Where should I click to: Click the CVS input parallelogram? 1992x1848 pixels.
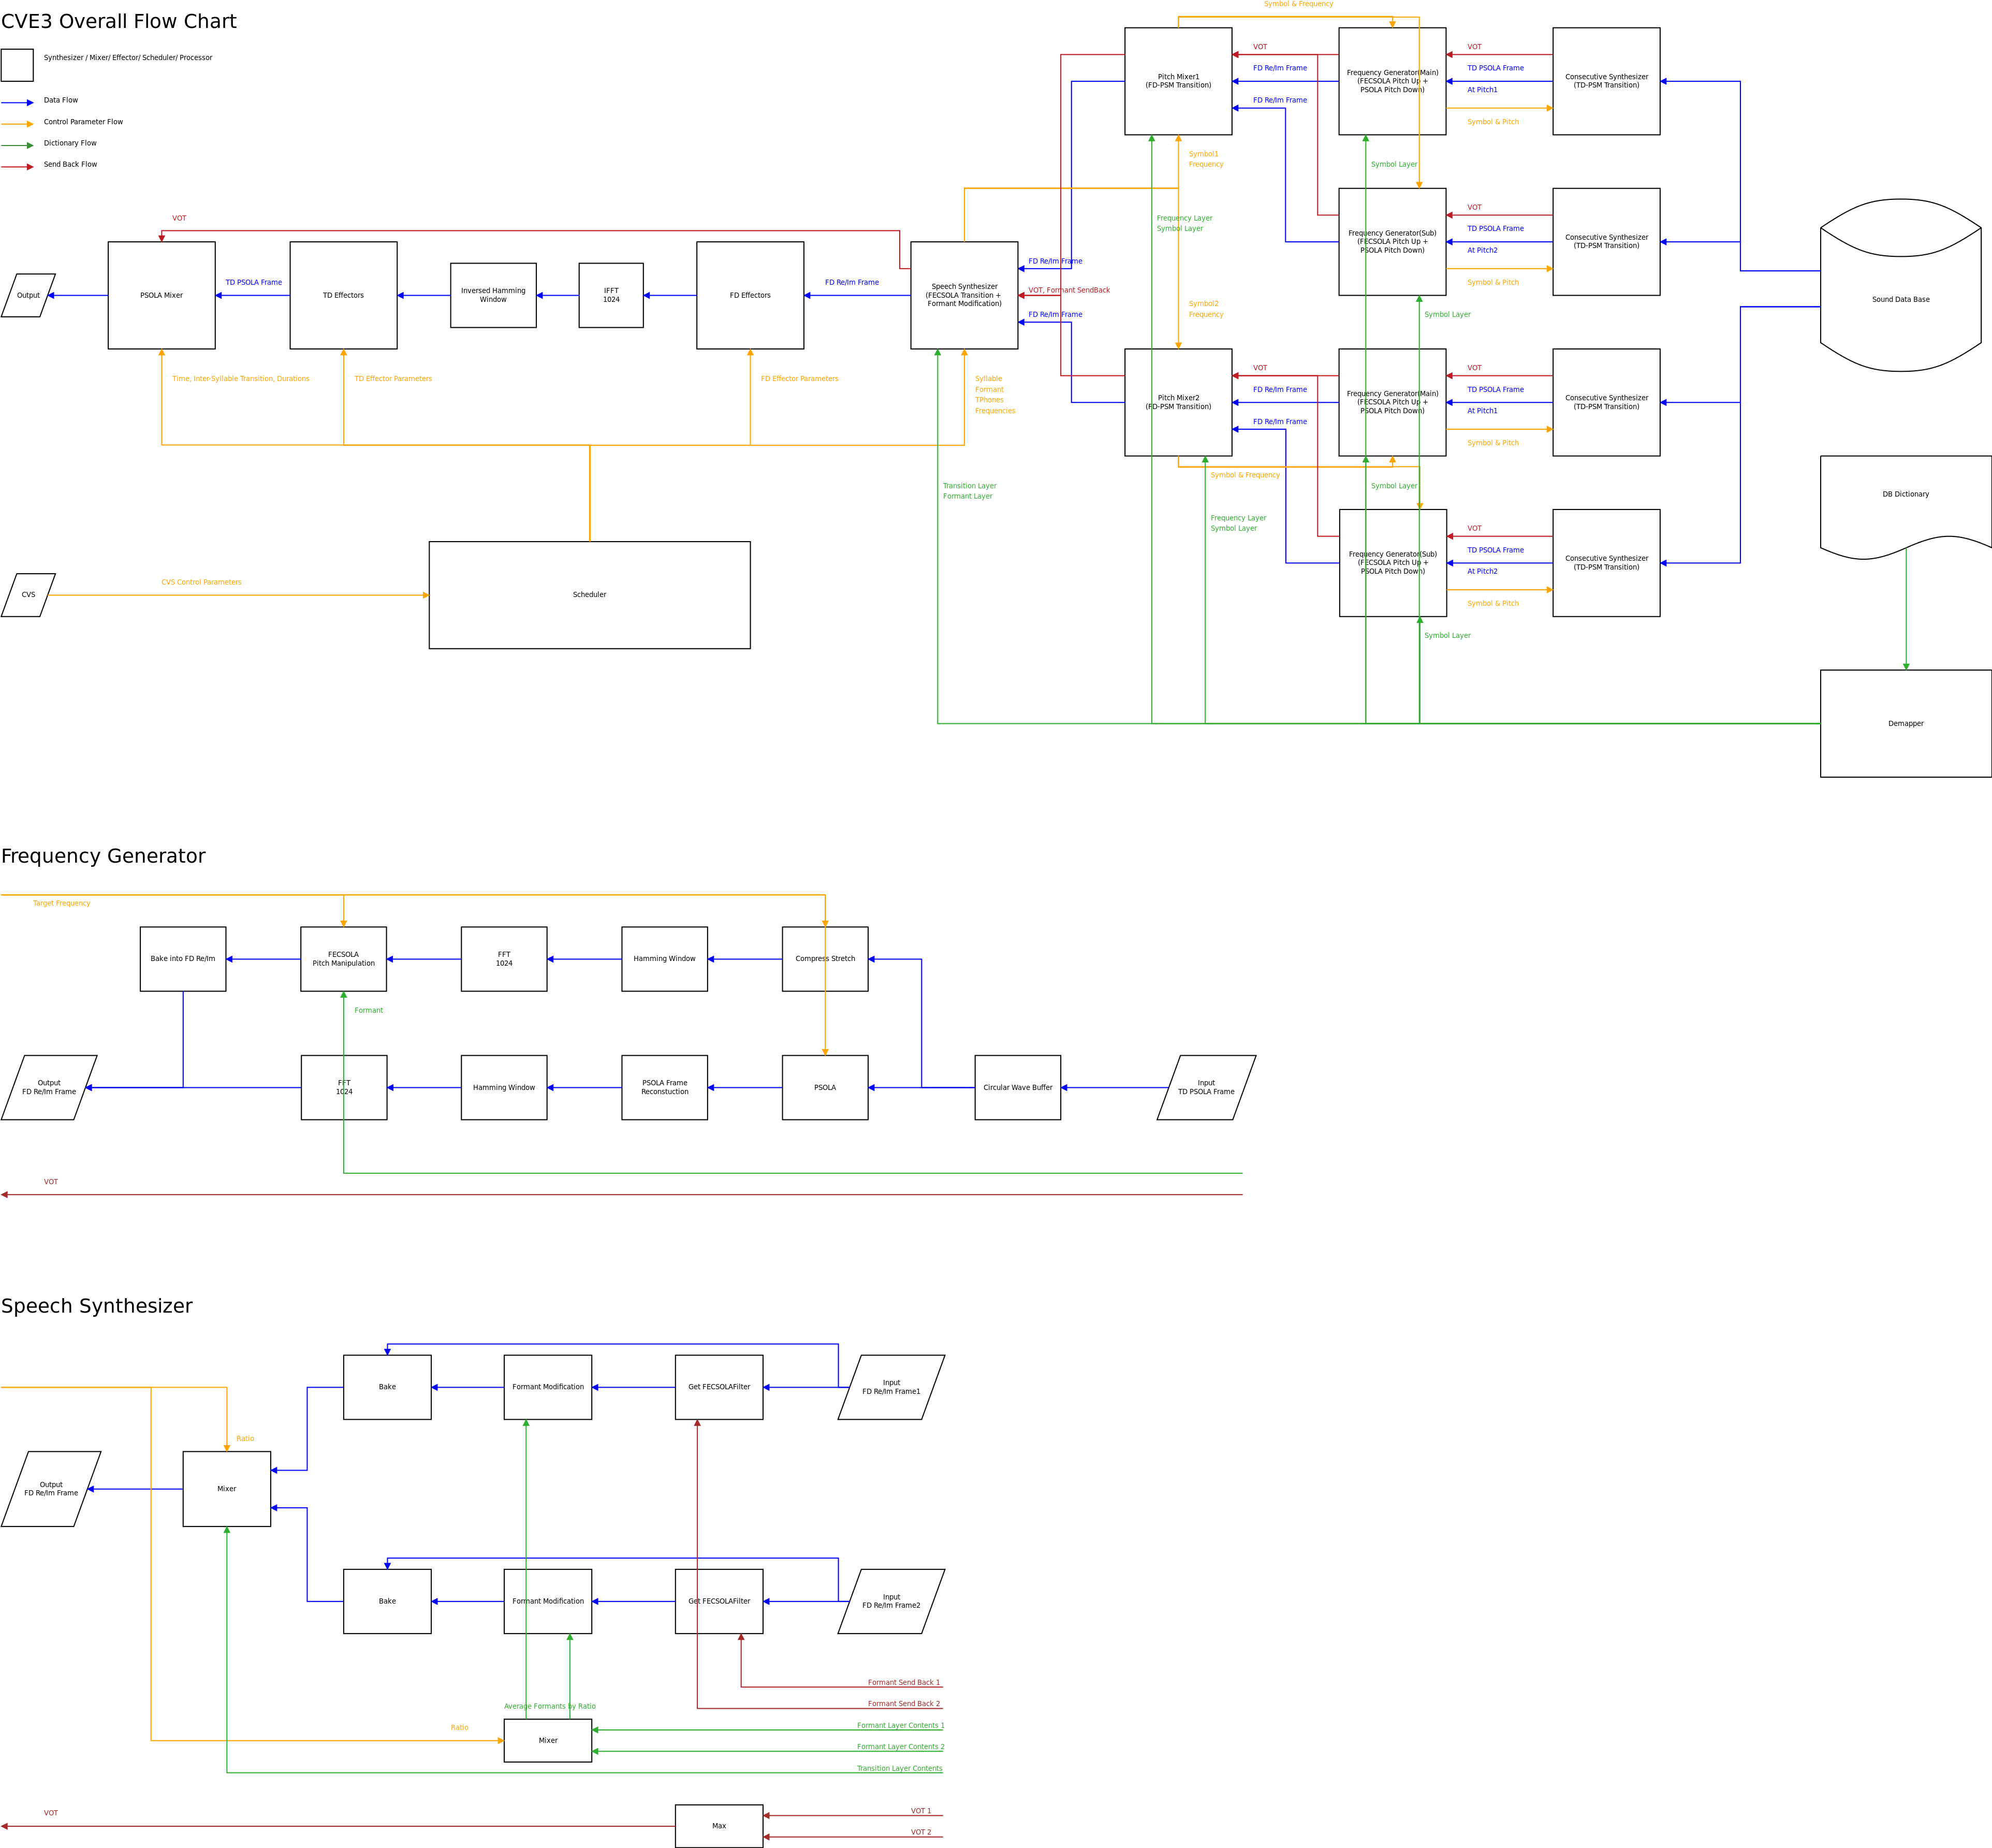click(28, 595)
